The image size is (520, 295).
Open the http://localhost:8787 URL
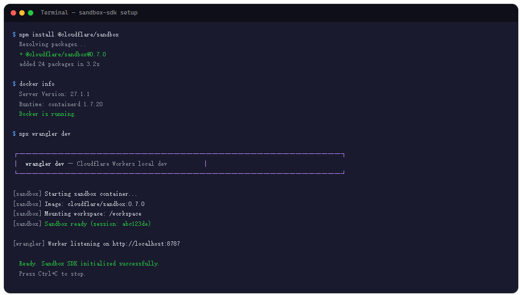146,244
